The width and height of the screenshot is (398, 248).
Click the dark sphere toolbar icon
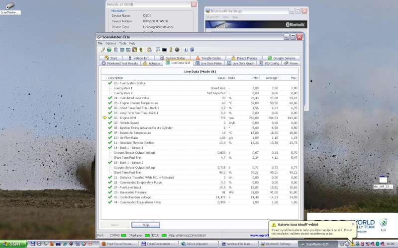177,50
